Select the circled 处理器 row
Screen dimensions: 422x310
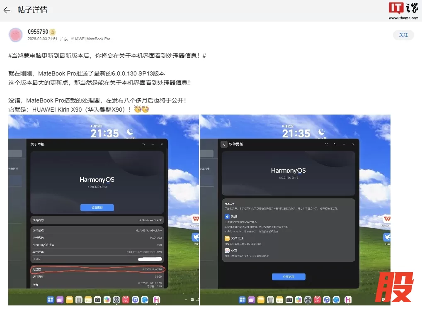tap(97, 270)
